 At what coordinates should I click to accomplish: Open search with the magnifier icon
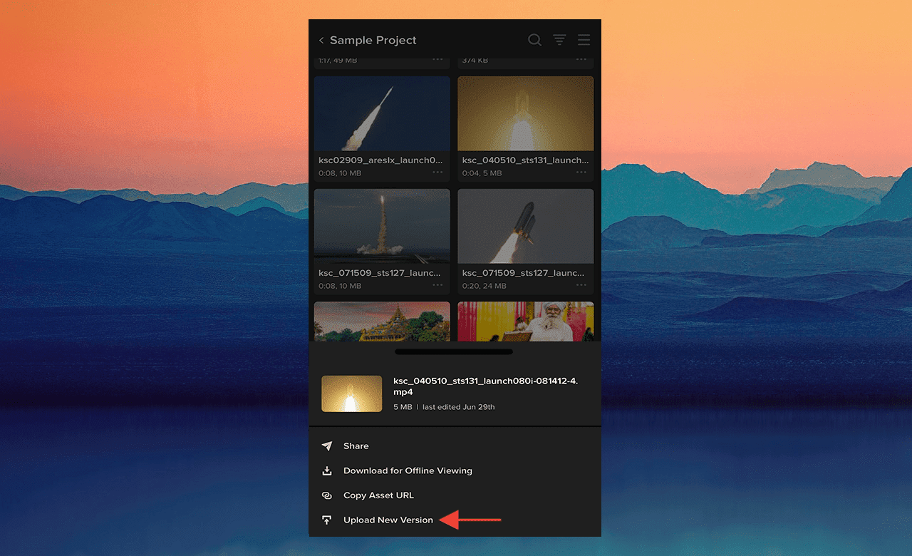(x=534, y=40)
